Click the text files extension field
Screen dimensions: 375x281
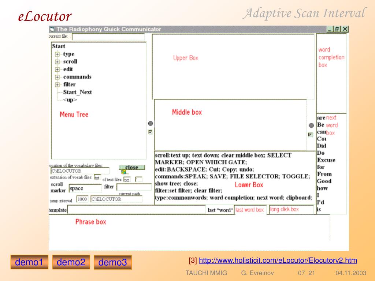[127, 180]
